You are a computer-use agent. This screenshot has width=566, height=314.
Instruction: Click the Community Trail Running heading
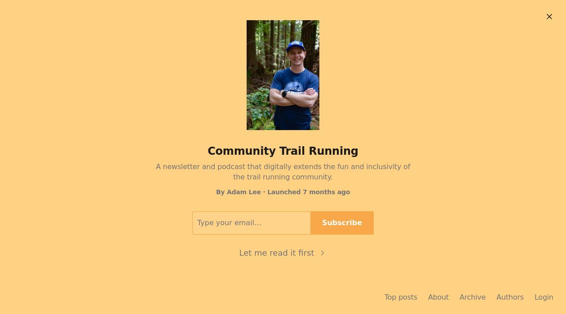point(283,151)
